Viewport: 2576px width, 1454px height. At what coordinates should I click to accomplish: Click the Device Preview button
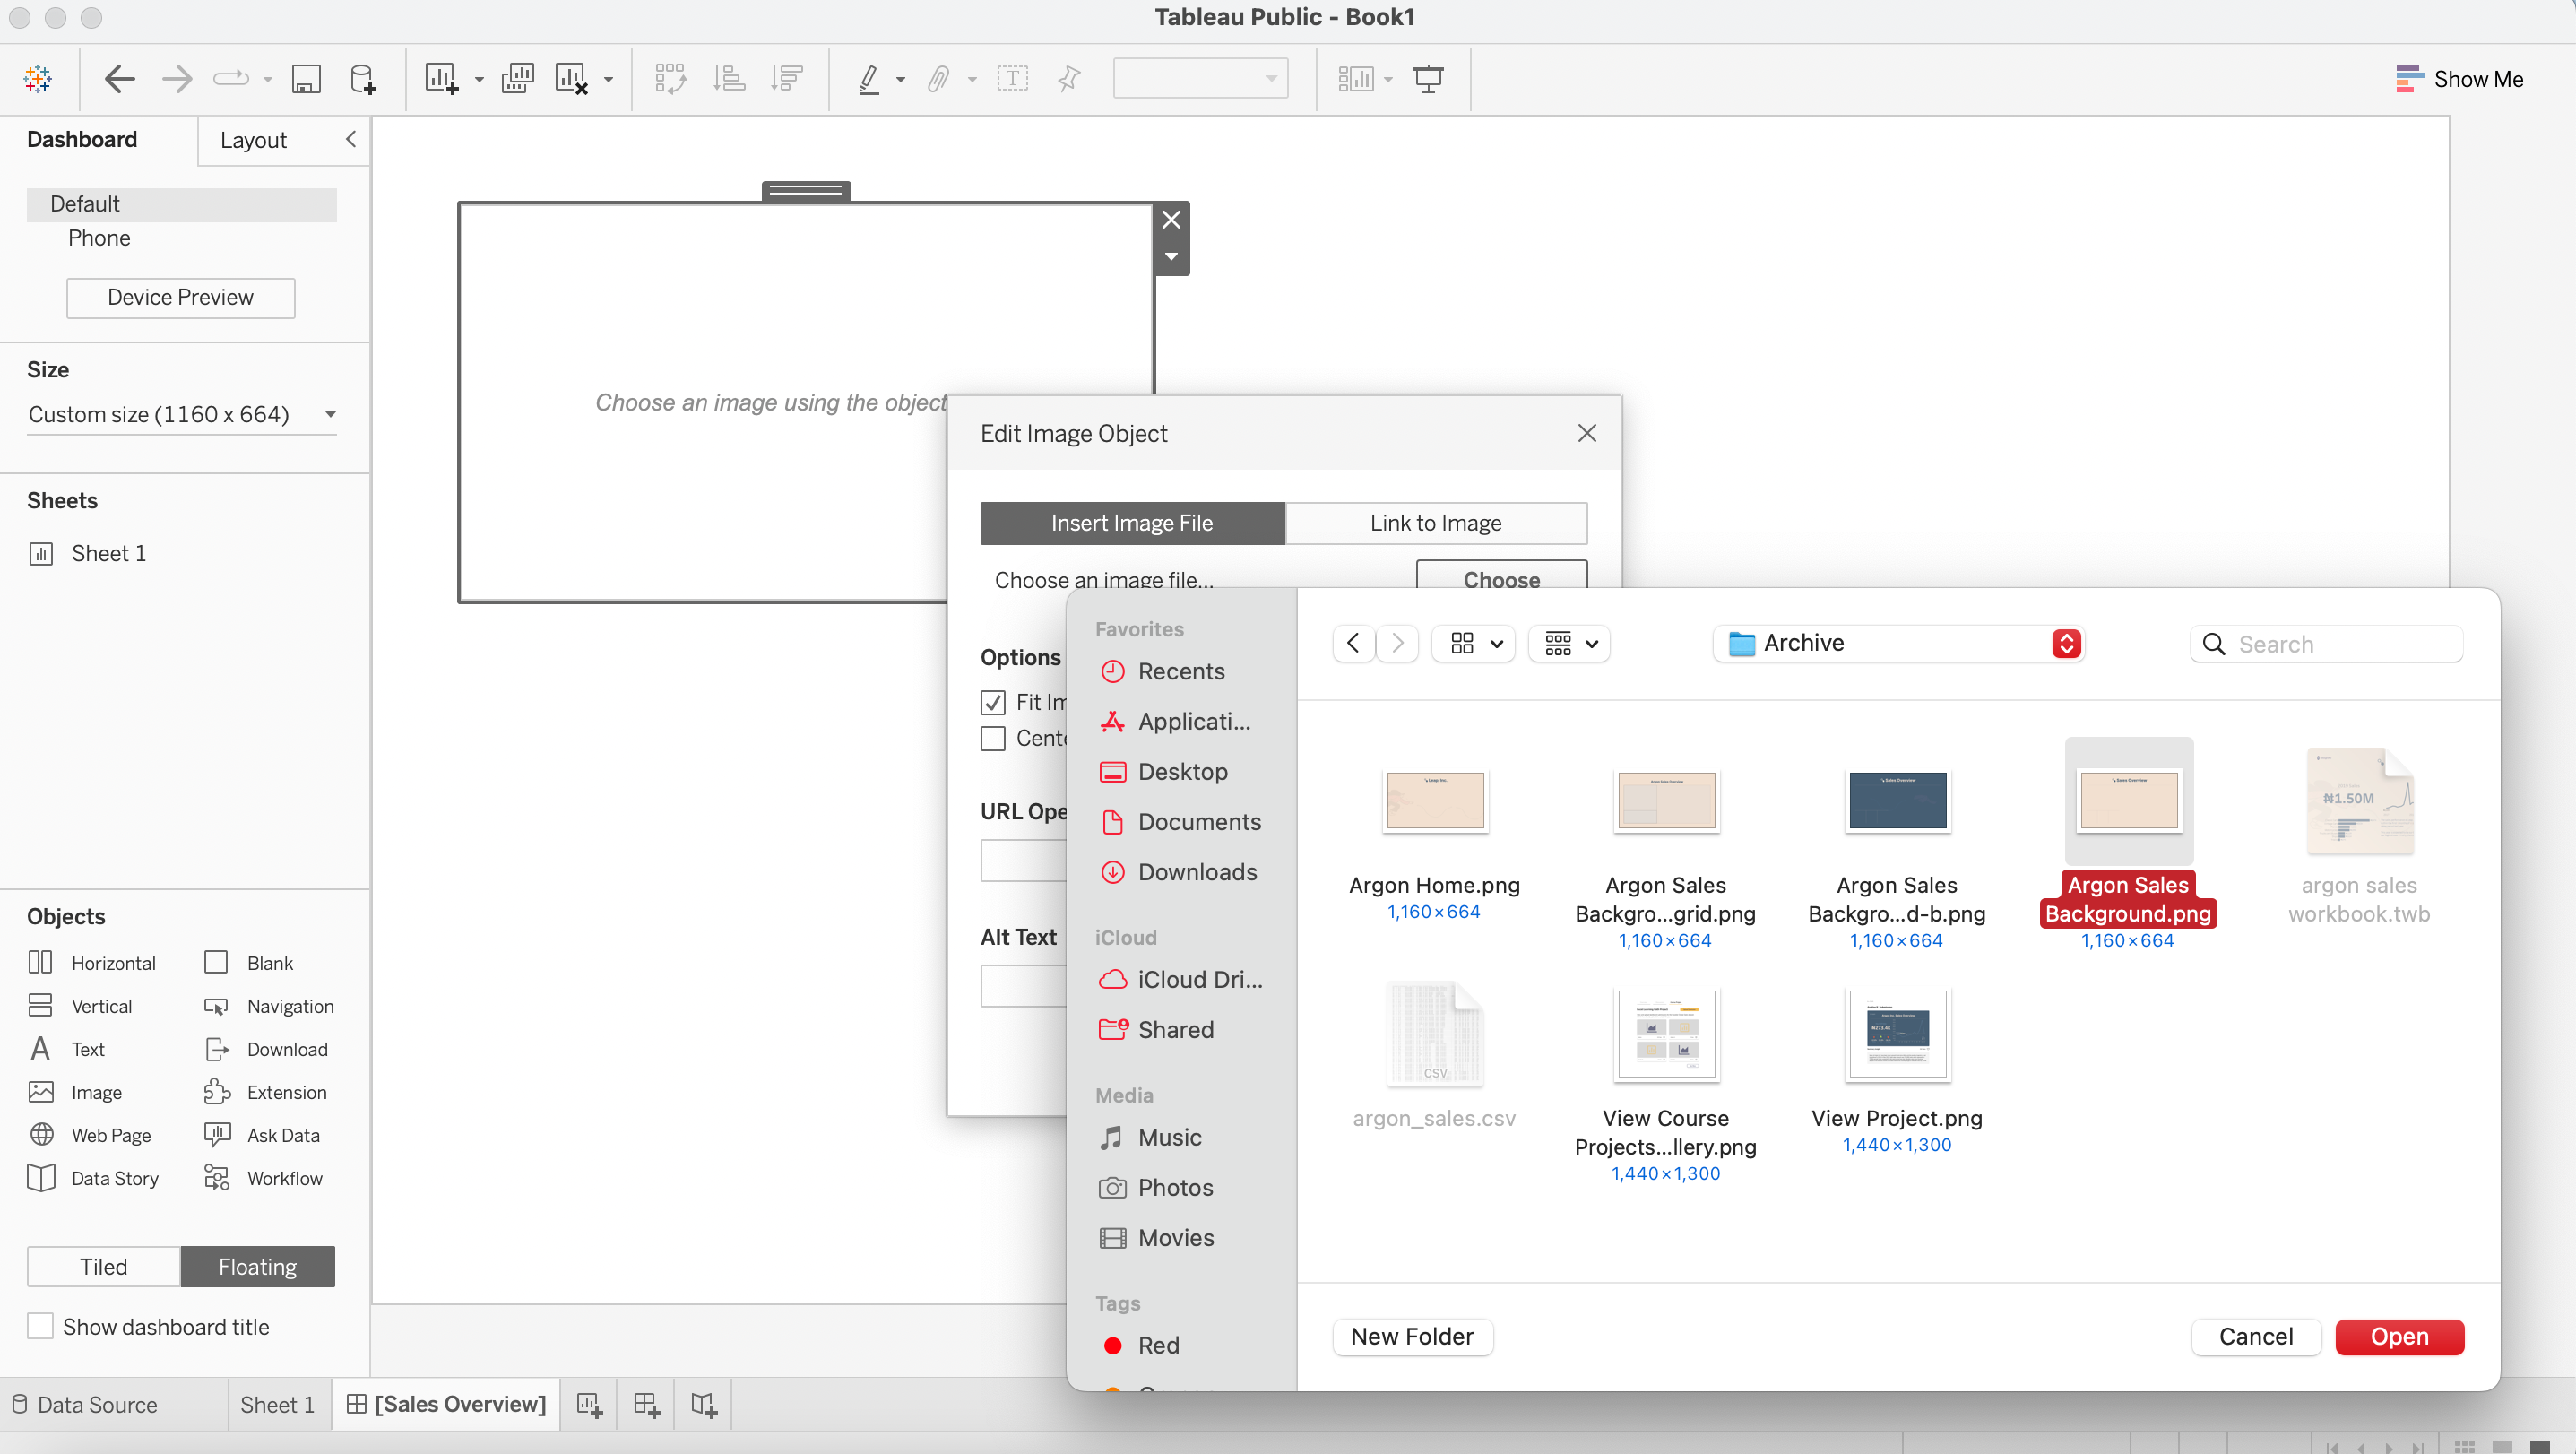click(180, 298)
